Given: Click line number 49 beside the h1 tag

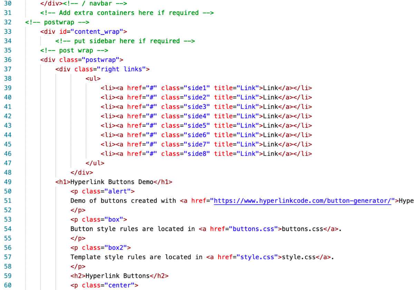Looking at the screenshot, I should click(8, 182).
